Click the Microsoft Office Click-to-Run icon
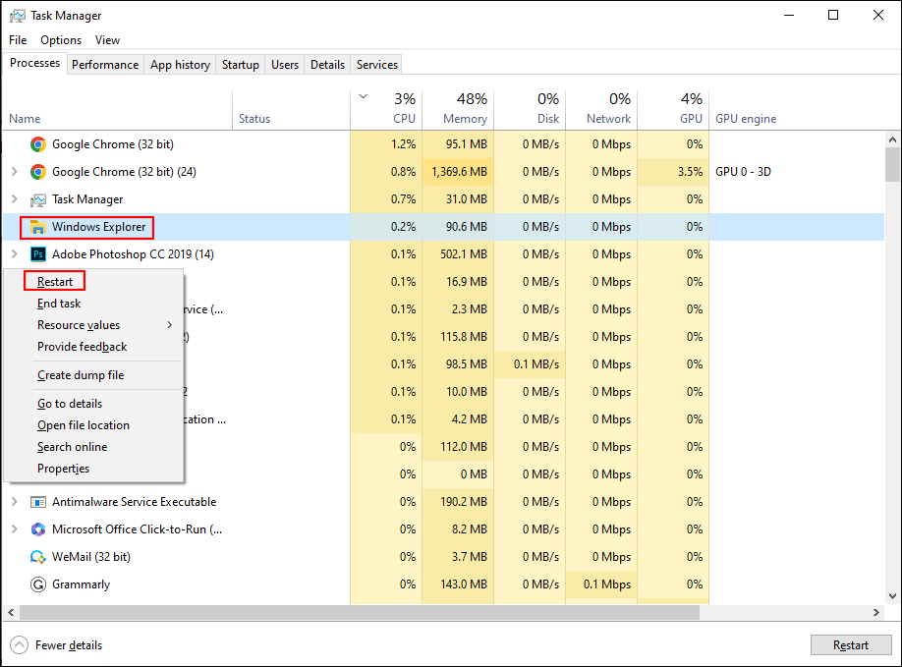The height and width of the screenshot is (667, 902). point(38,529)
